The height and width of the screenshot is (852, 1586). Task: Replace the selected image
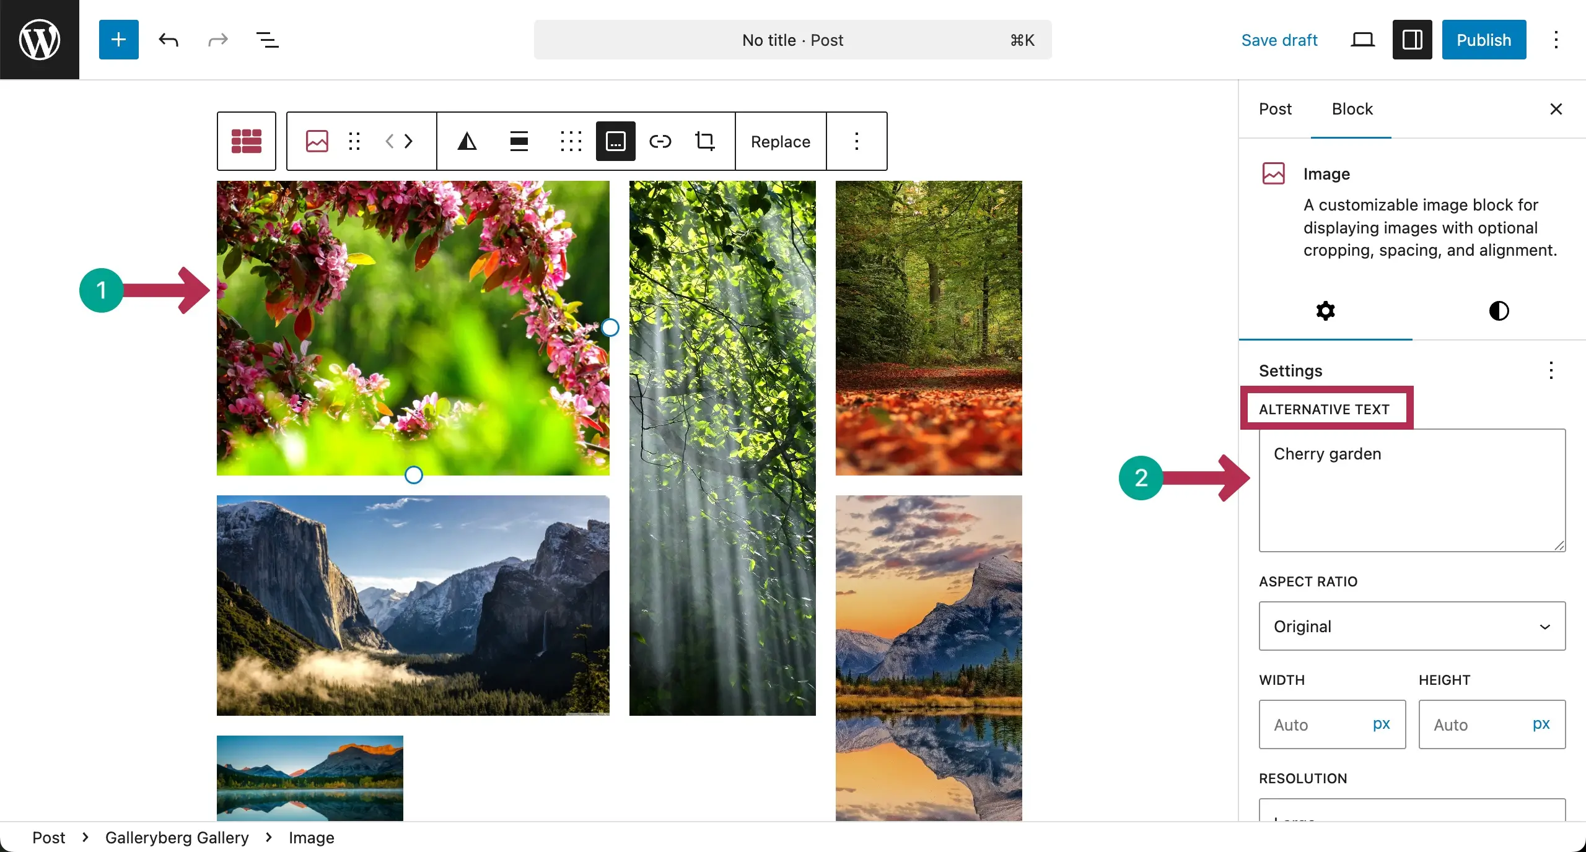tap(780, 141)
